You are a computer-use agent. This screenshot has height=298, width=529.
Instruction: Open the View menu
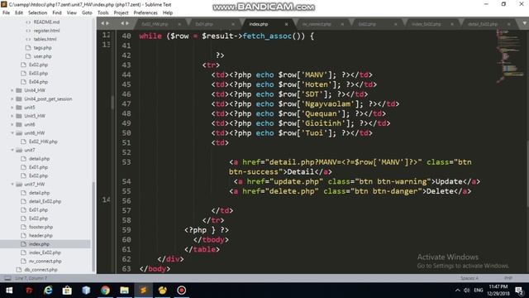[72, 13]
